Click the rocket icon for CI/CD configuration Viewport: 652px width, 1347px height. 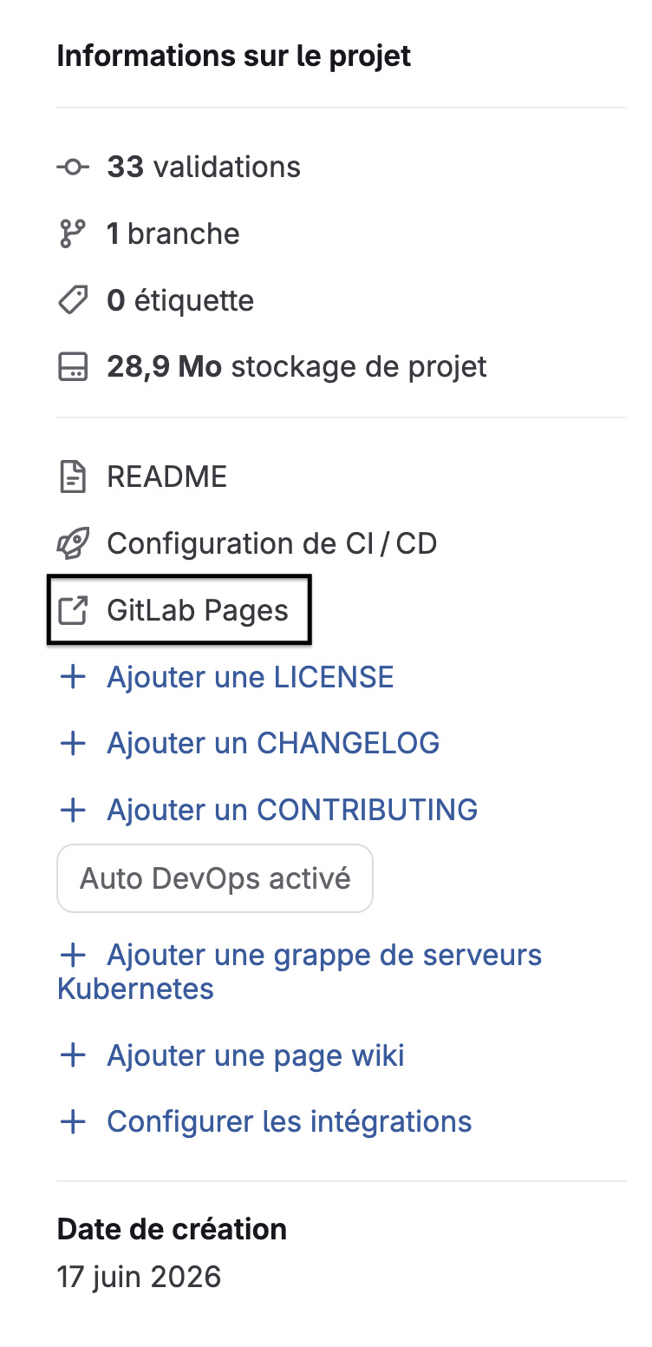tap(73, 544)
